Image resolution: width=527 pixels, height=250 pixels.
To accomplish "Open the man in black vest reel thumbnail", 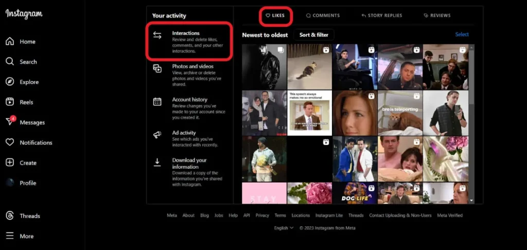I will (445, 113).
